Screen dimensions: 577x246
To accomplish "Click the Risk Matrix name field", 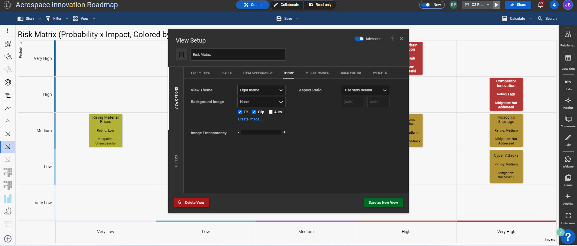I will click(x=238, y=55).
